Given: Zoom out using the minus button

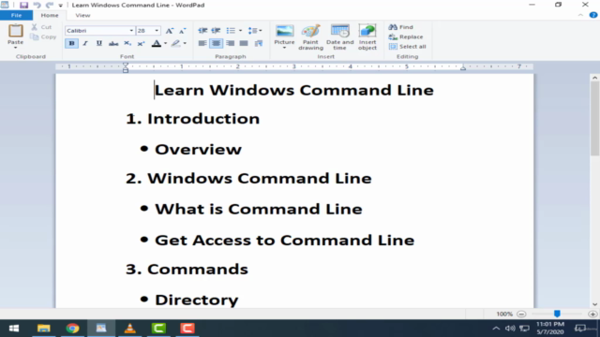Looking at the screenshot, I should pyautogui.click(x=521, y=315).
